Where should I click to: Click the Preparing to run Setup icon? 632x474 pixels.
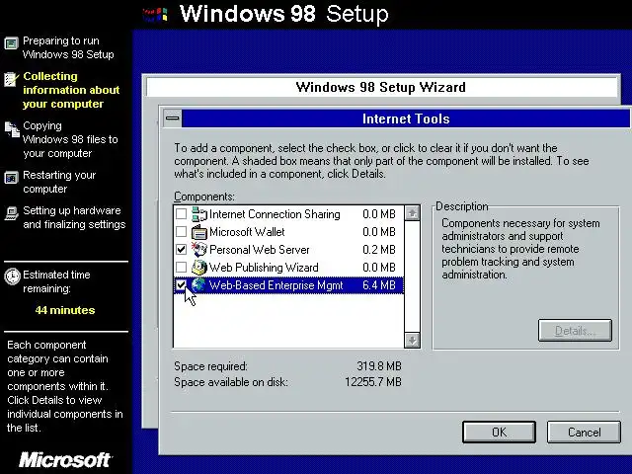pyautogui.click(x=11, y=43)
